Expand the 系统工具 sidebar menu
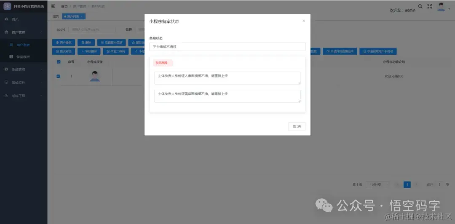 tap(24, 96)
